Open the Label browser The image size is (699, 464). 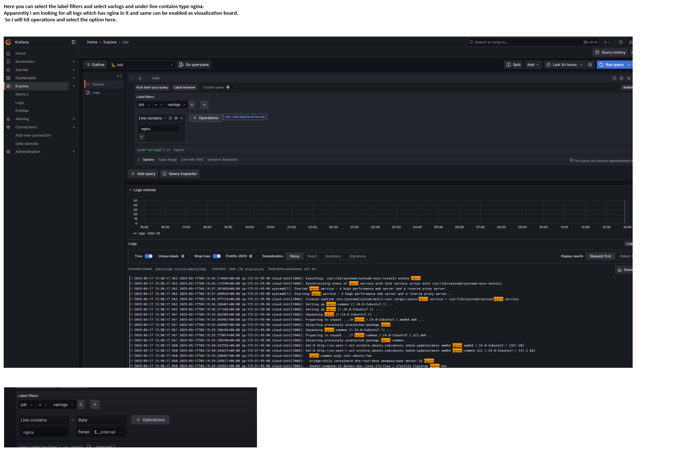[x=184, y=87]
